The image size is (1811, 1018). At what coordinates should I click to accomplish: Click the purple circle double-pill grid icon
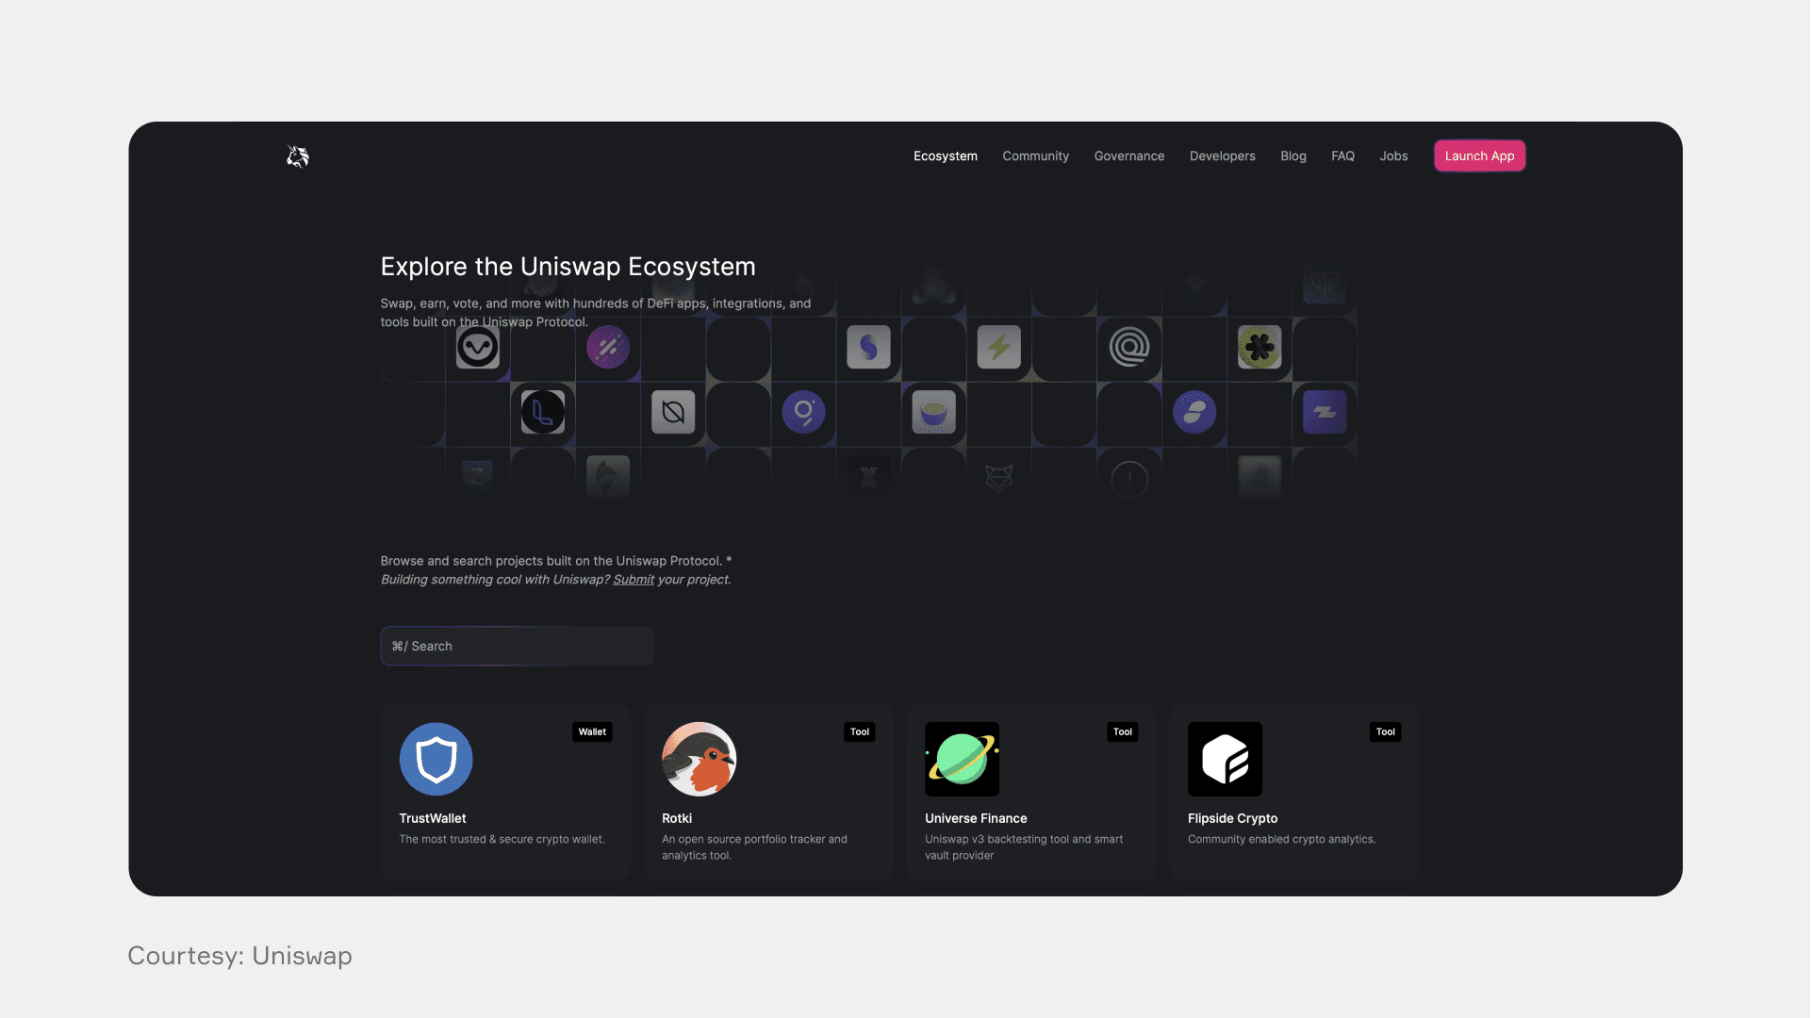click(x=1194, y=413)
